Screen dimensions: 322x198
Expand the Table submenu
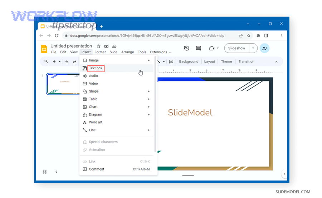point(116,99)
